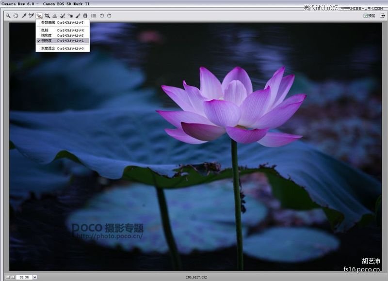The height and width of the screenshot is (281, 388).
Task: Toggle the 预览 preview checkbox
Action: pyautogui.click(x=366, y=16)
